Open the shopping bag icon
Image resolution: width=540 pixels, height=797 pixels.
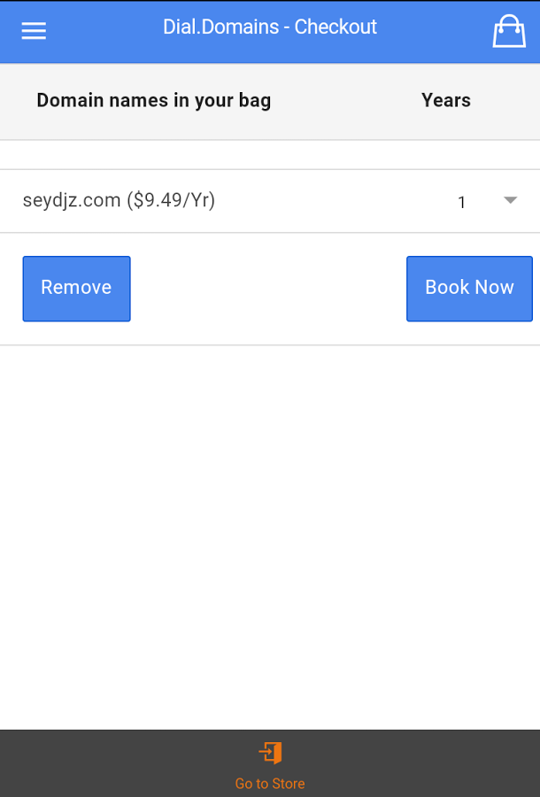pos(509,31)
